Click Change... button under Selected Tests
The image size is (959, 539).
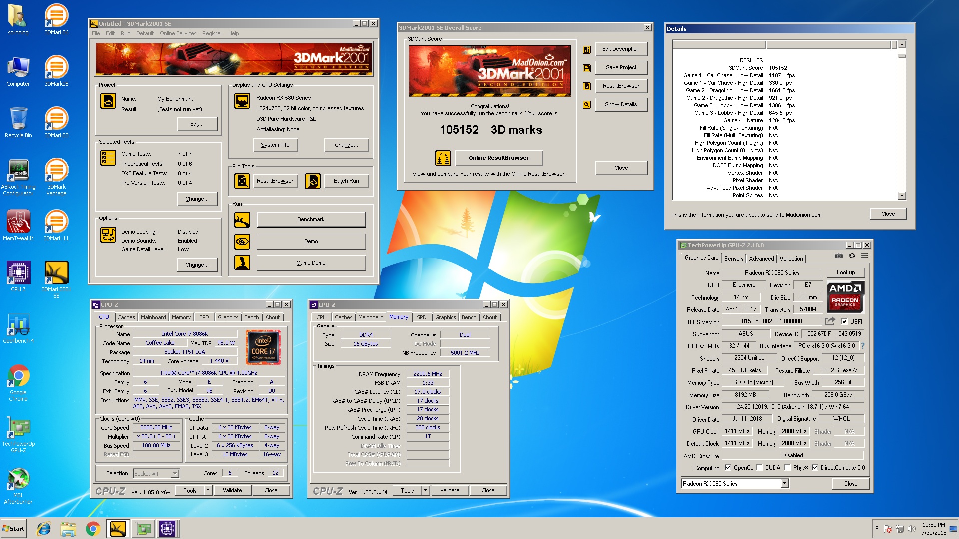pos(197,199)
